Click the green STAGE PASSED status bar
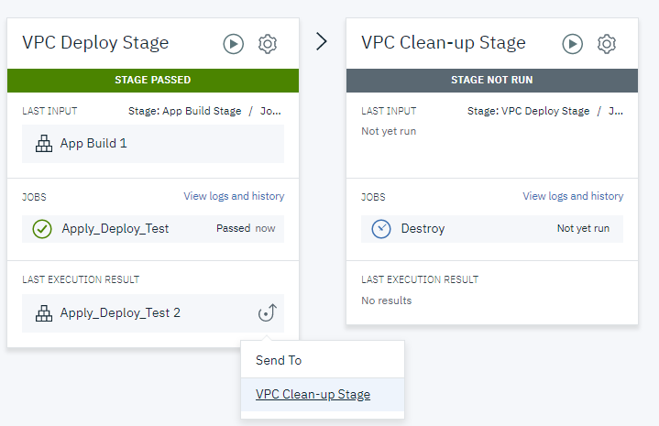 coord(153,80)
